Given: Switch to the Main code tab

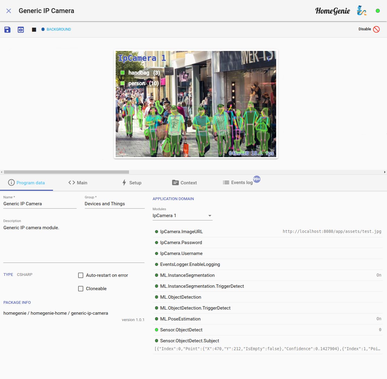Looking at the screenshot, I should [x=78, y=183].
